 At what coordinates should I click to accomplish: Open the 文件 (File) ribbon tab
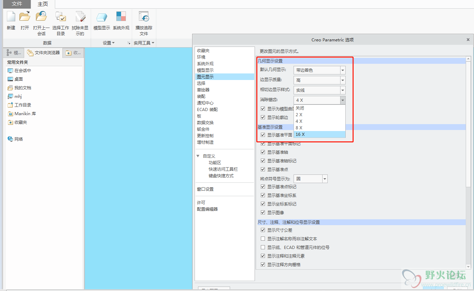point(17,4)
